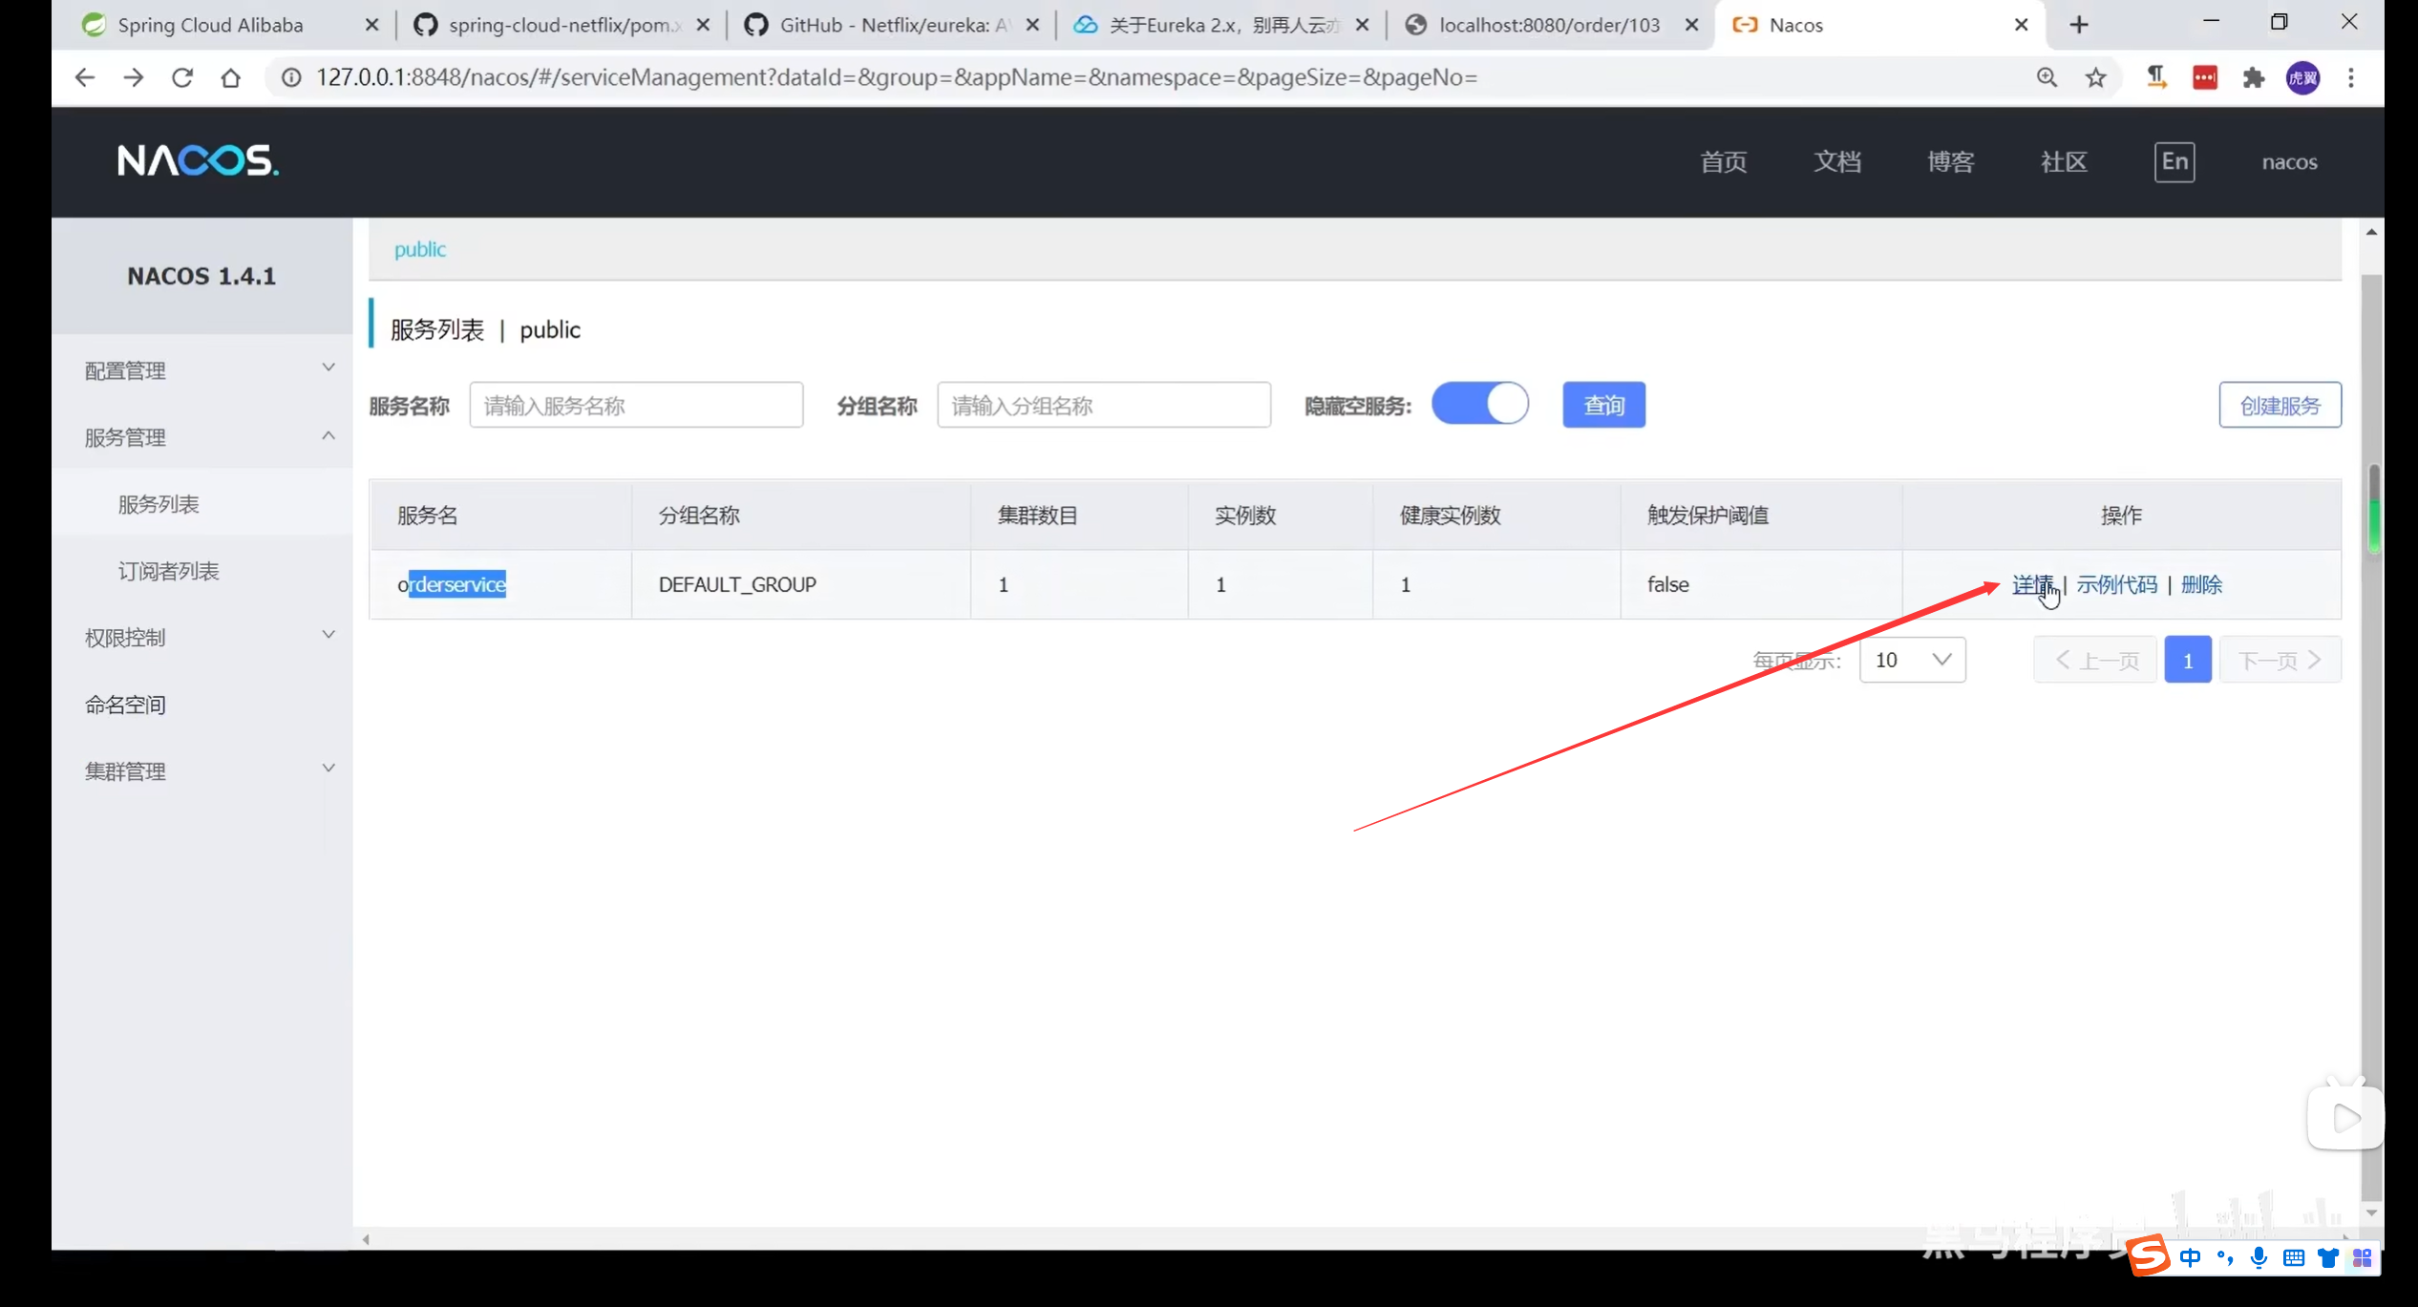This screenshot has width=2418, height=1307.
Task: Switch language with the En button
Action: (x=2174, y=161)
